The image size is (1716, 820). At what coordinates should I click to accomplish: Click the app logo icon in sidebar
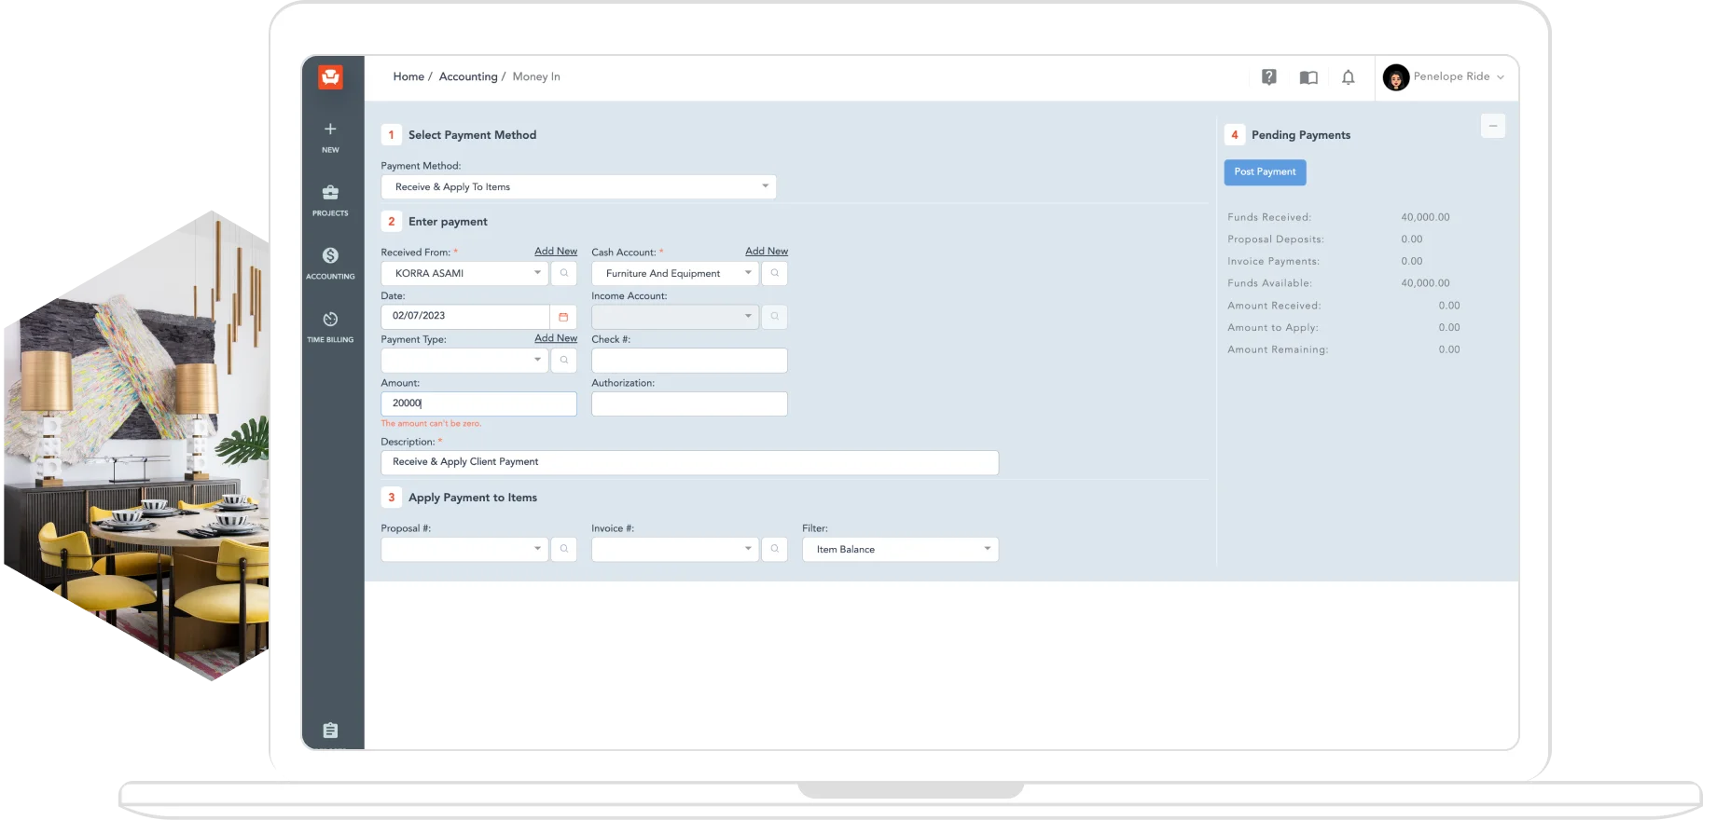(330, 77)
